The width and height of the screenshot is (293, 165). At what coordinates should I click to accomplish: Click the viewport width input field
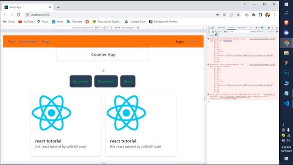(98, 27)
